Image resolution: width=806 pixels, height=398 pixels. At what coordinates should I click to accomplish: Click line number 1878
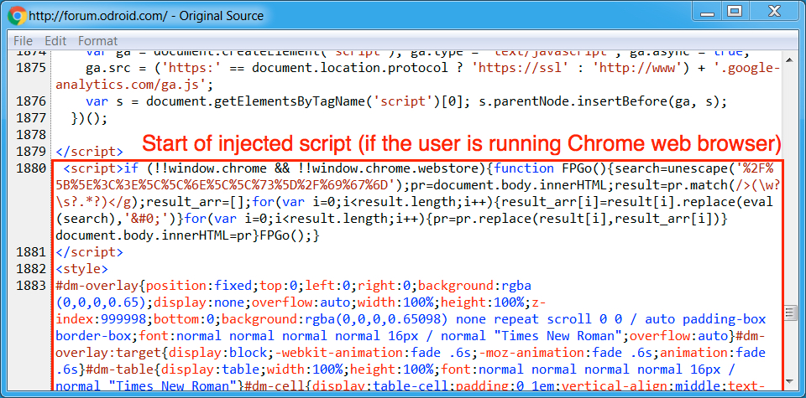31,135
